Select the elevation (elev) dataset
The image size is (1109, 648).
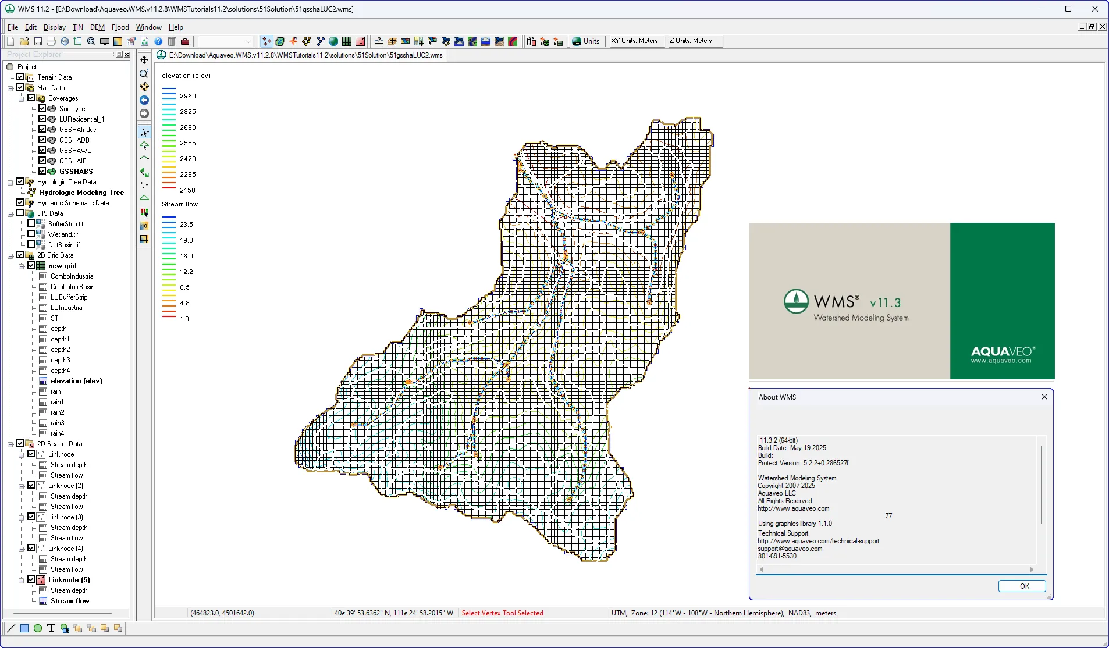pyautogui.click(x=76, y=381)
